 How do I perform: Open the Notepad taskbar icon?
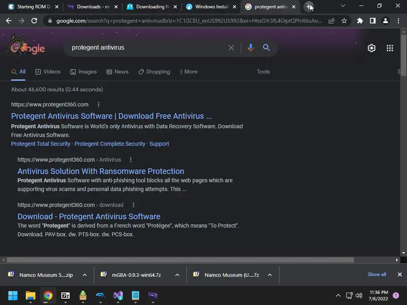coord(136,295)
